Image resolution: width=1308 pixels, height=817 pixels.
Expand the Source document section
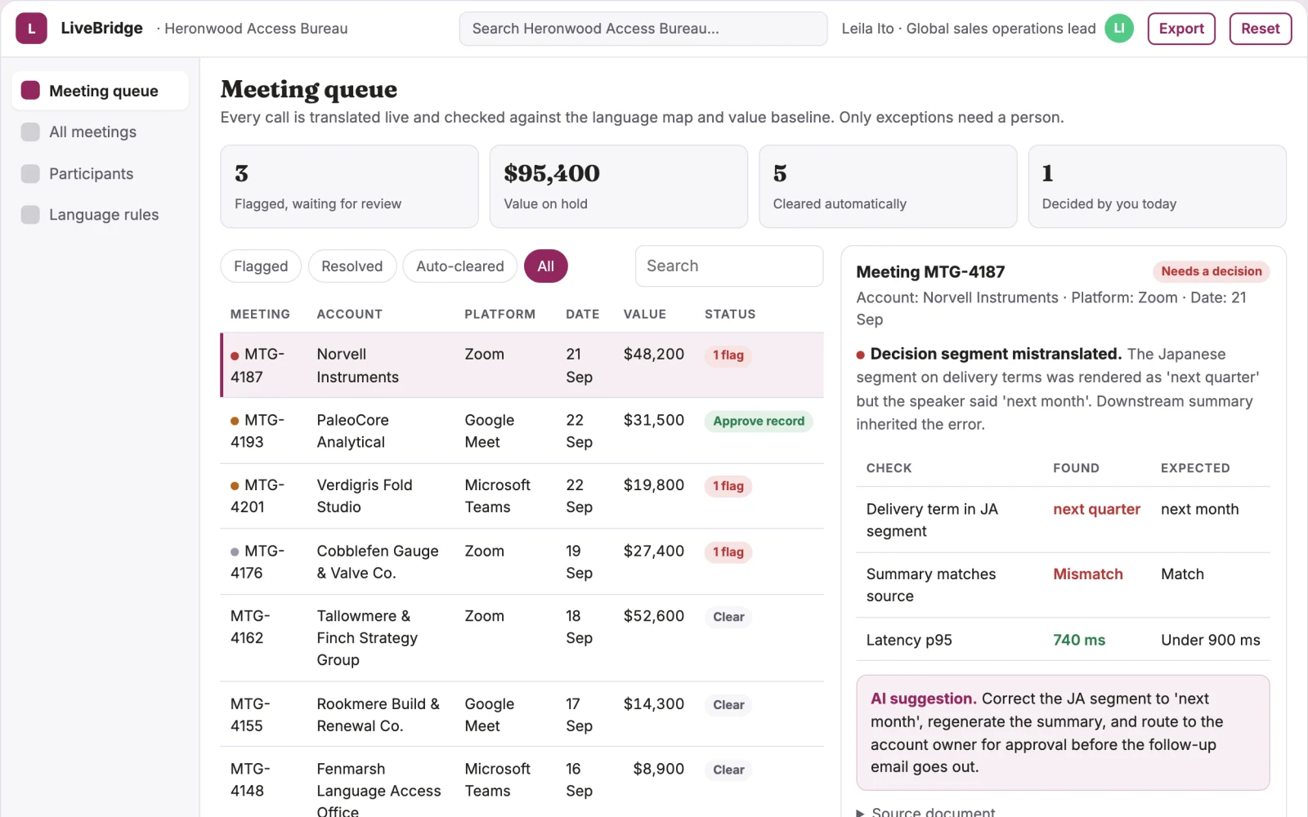point(926,812)
